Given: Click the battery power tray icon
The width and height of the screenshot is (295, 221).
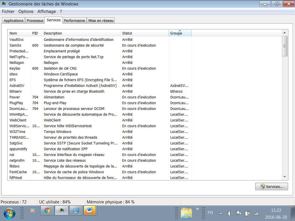Looking at the screenshot, I should pos(247,214).
